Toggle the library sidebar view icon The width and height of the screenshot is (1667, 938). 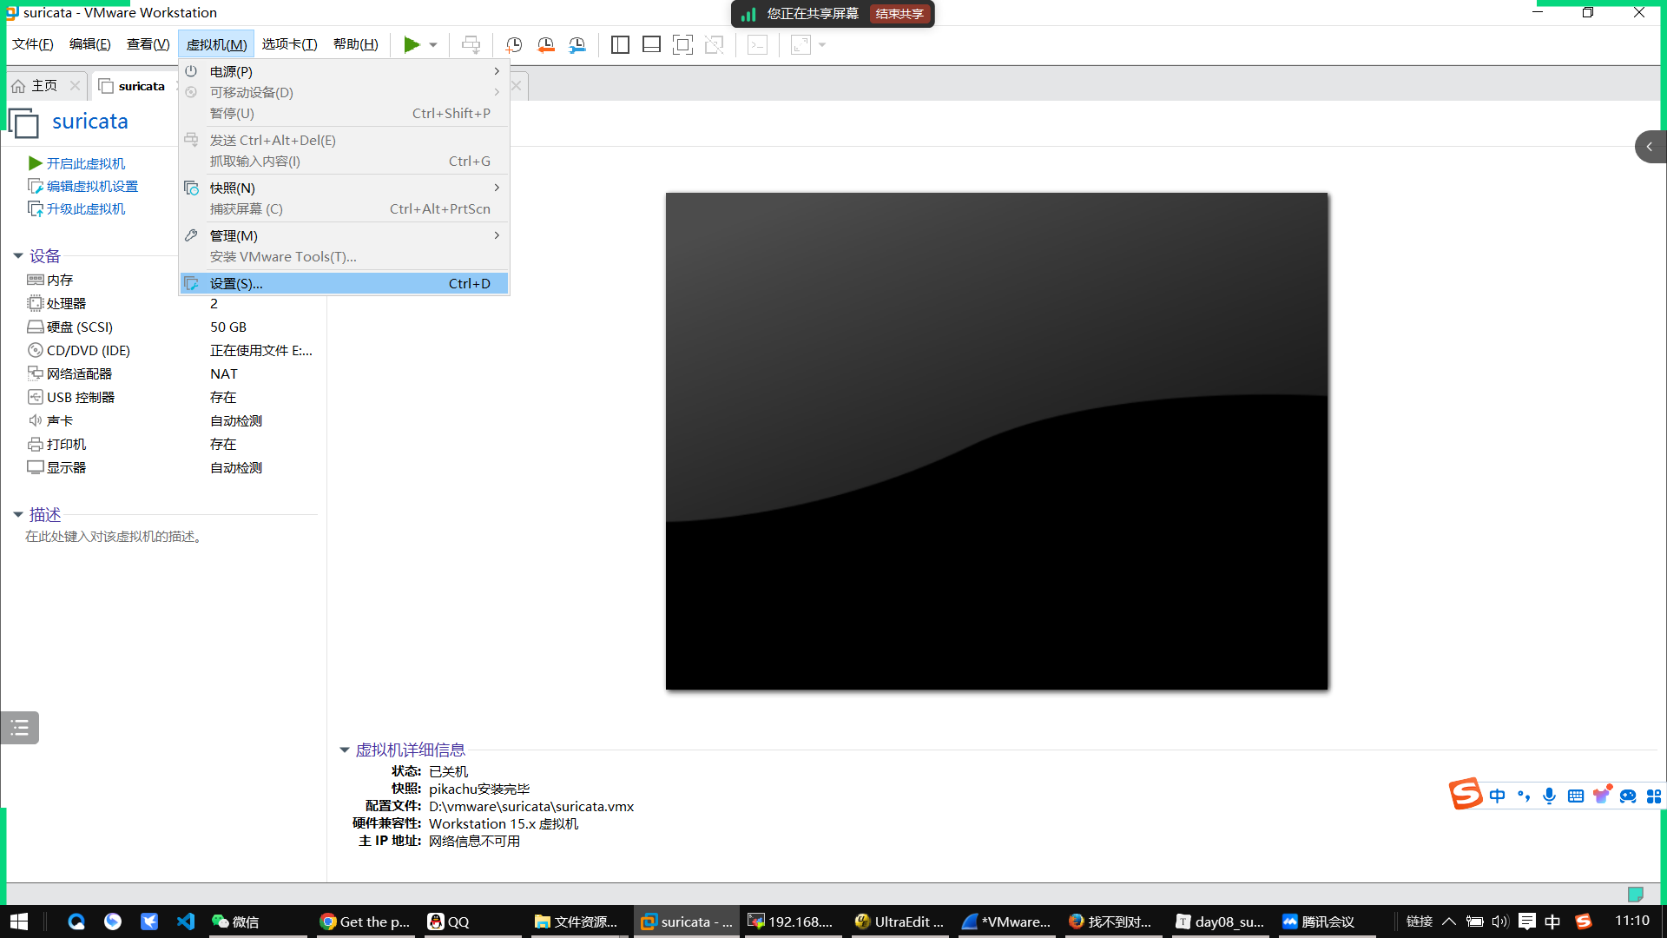click(x=620, y=44)
